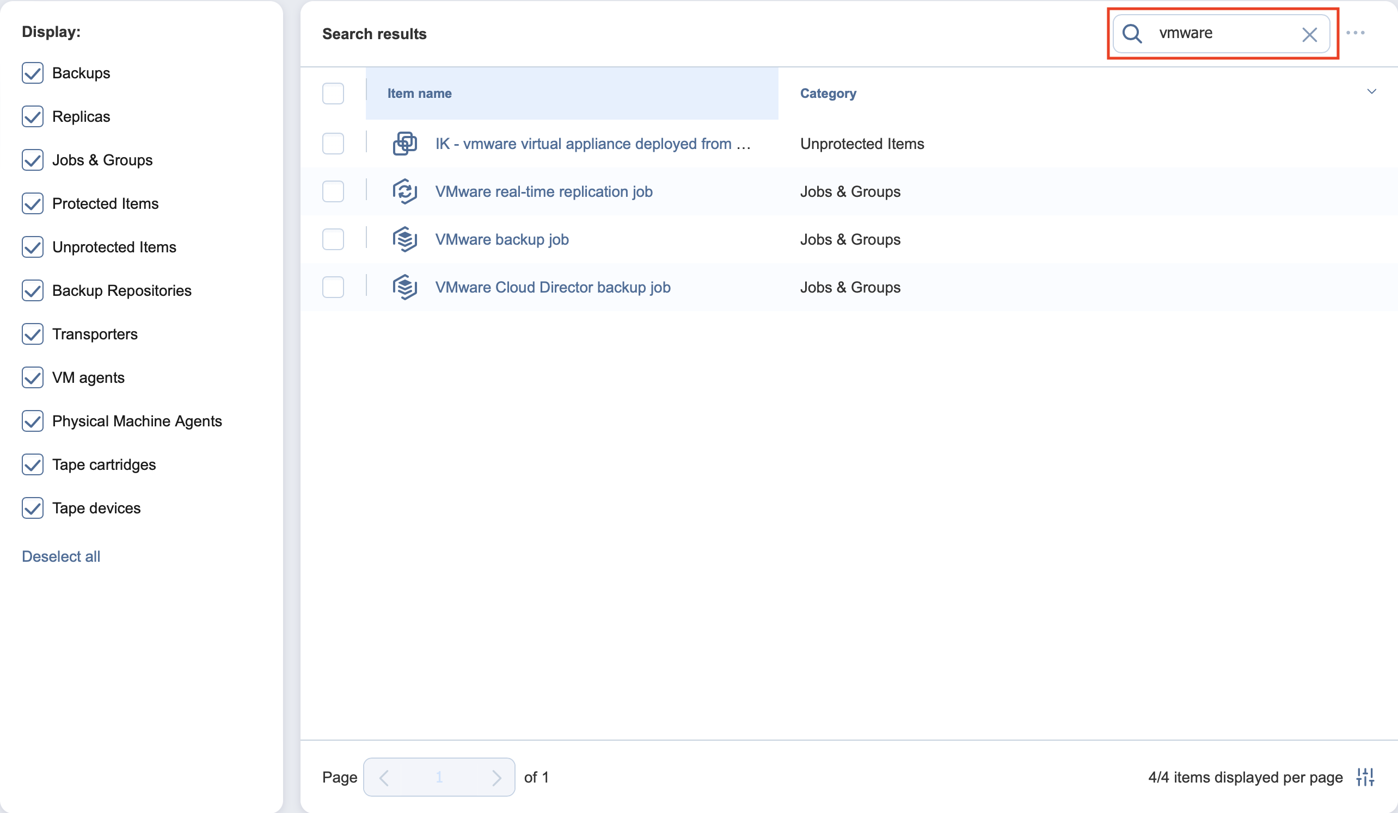1398x813 pixels.
Task: Click the Search results heading
Action: (x=375, y=34)
